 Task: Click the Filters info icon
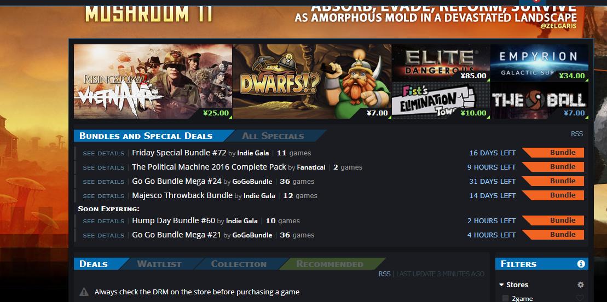click(x=581, y=264)
